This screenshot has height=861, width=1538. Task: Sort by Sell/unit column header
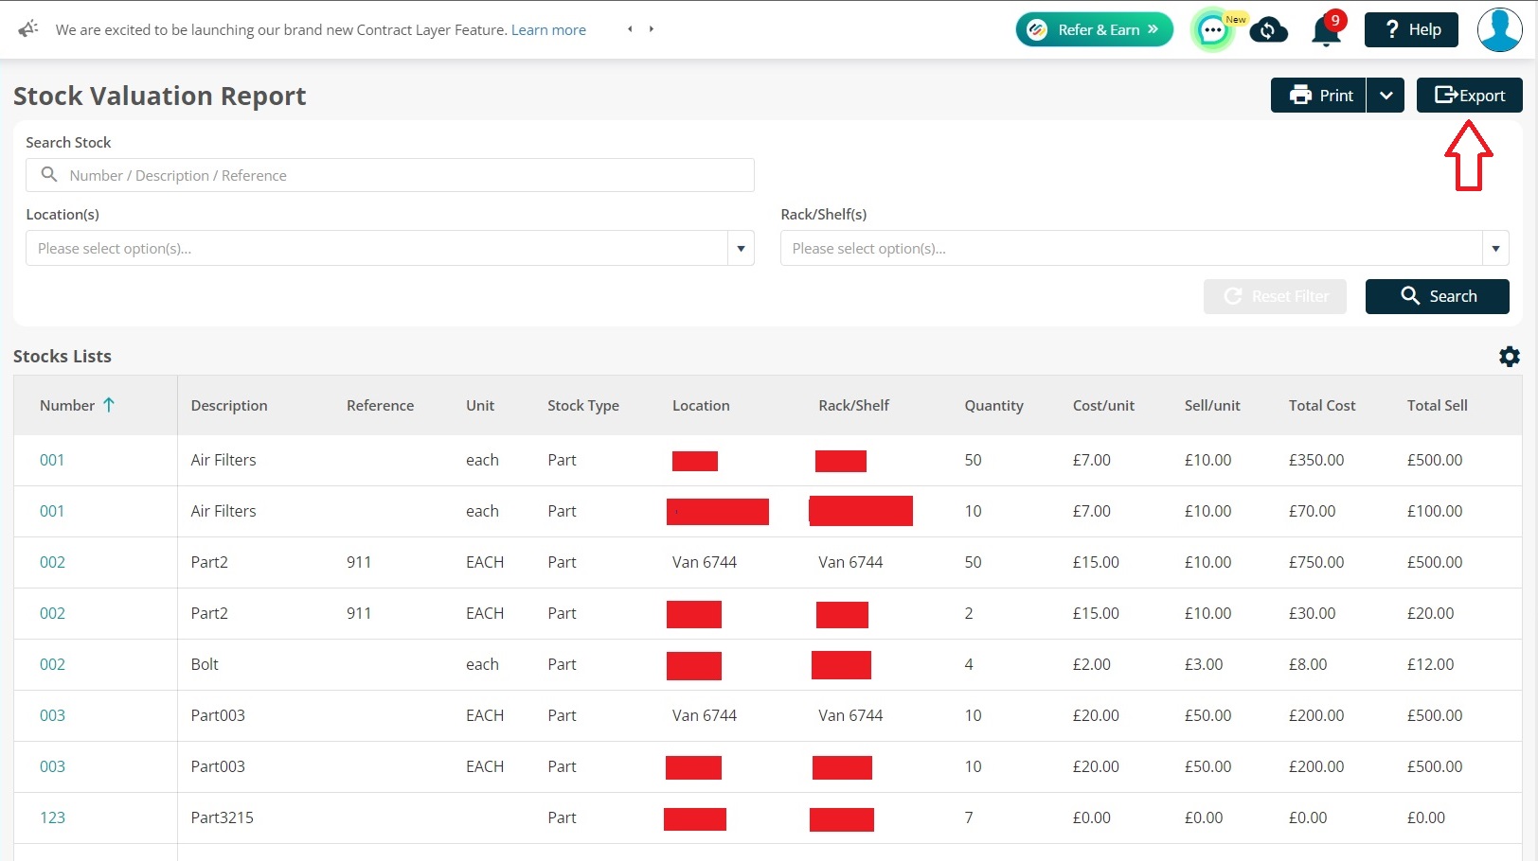click(x=1212, y=405)
